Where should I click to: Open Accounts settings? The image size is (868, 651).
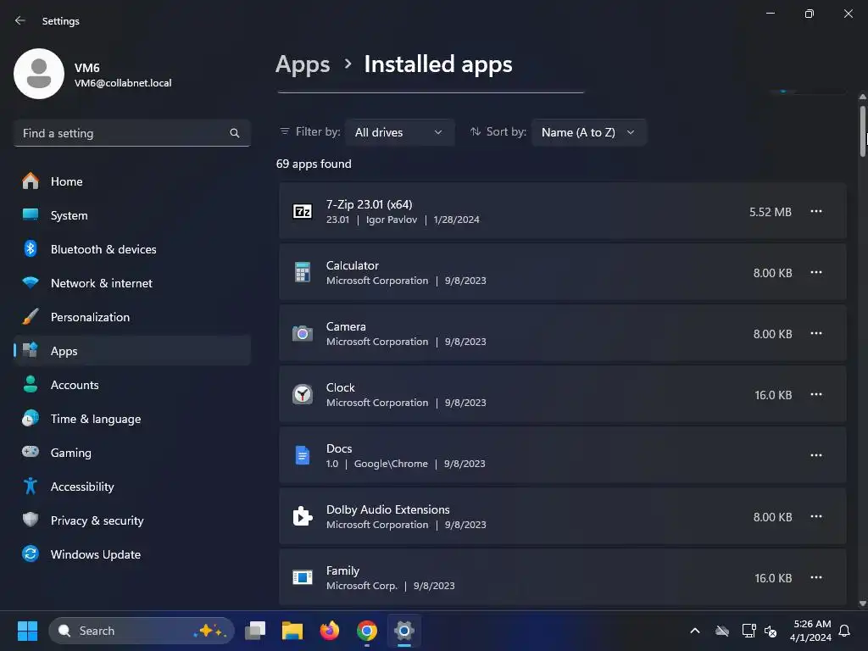tap(131, 385)
